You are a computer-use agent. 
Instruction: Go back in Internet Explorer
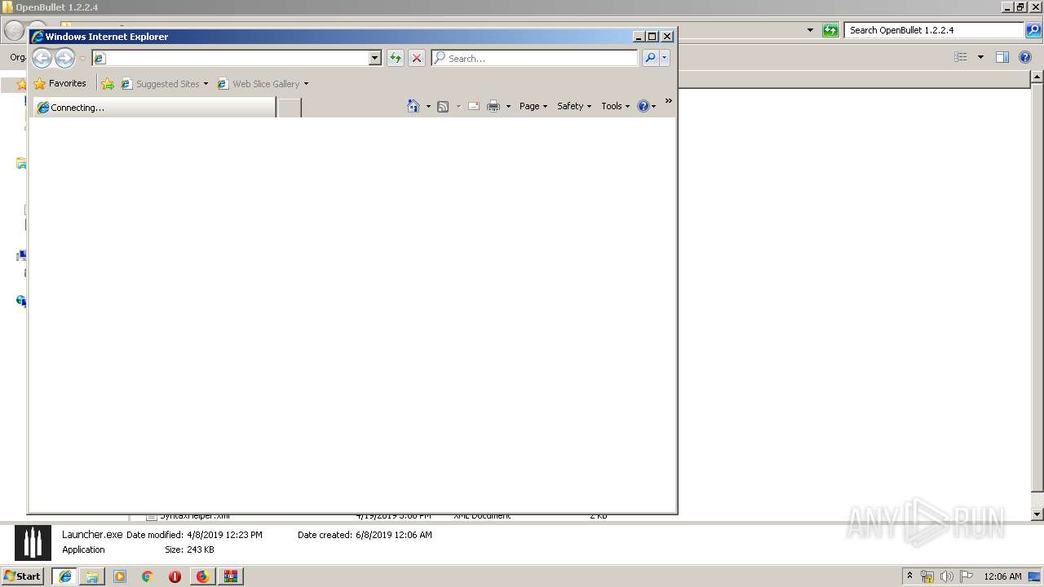(42, 58)
